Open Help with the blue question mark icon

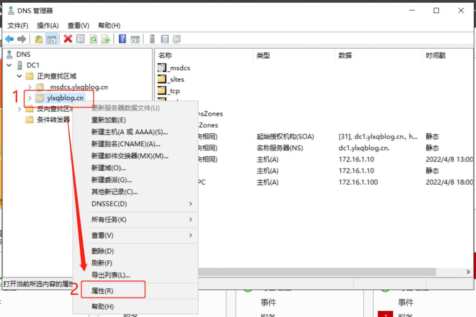[122, 39]
